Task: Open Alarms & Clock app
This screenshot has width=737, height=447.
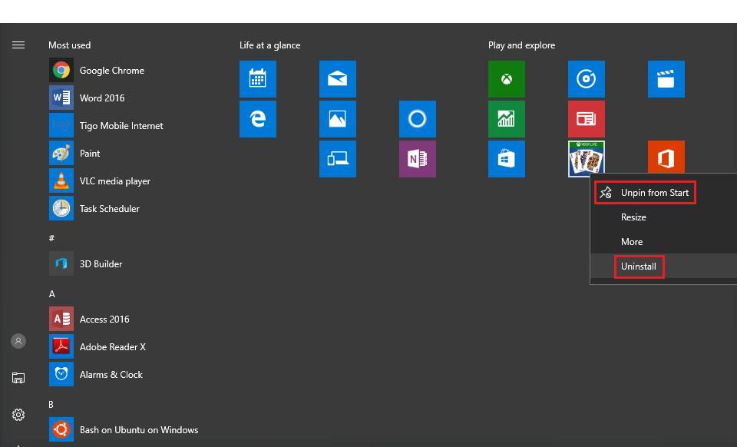Action: coord(96,375)
